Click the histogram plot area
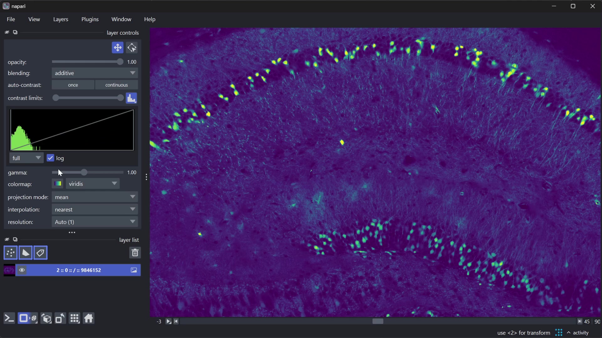The height and width of the screenshot is (338, 602). 72,130
